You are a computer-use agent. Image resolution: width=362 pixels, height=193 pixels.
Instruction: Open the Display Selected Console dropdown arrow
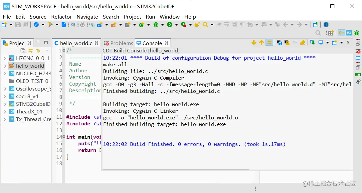[327, 42]
